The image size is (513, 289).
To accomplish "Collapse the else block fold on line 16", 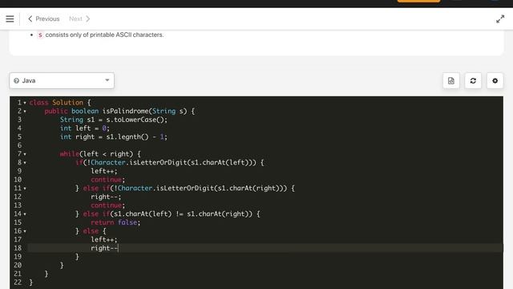I will pyautogui.click(x=25, y=231).
